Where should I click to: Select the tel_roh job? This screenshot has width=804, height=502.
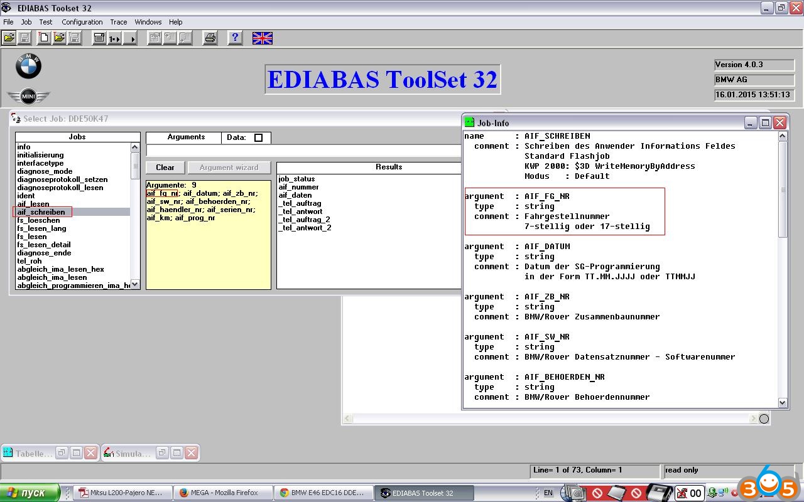pos(30,261)
